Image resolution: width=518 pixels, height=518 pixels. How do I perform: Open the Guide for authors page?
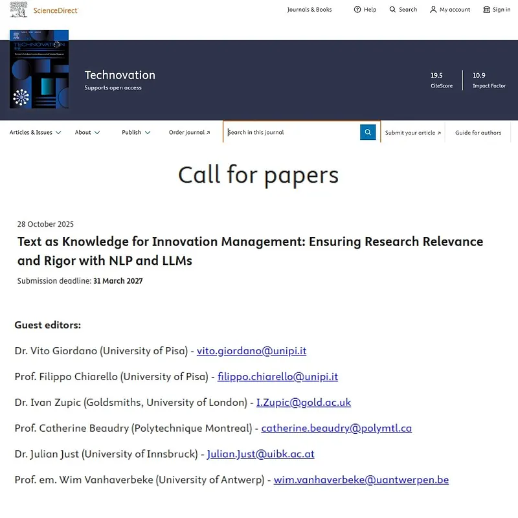point(478,132)
